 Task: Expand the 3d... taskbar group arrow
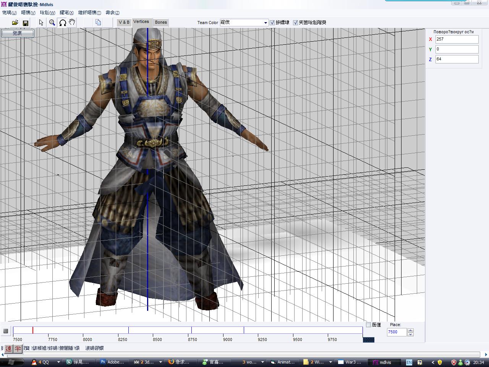(x=160, y=362)
